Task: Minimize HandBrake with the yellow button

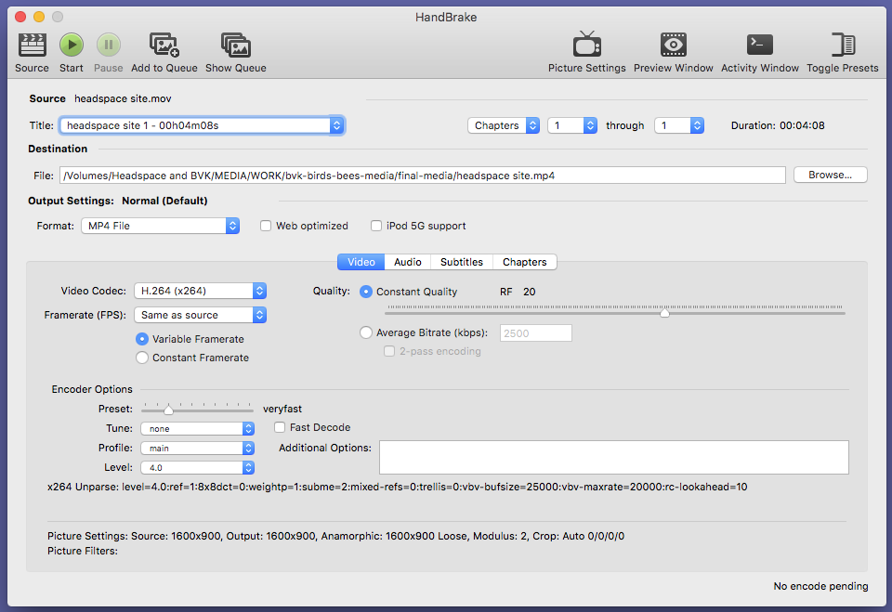Action: (39, 17)
